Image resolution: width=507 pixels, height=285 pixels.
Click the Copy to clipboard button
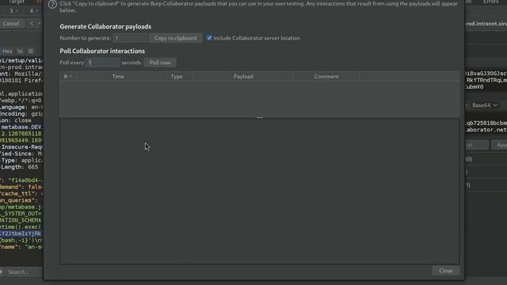pyautogui.click(x=175, y=38)
